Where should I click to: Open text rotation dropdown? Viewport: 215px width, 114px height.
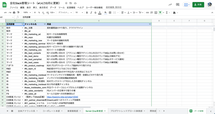141,13
